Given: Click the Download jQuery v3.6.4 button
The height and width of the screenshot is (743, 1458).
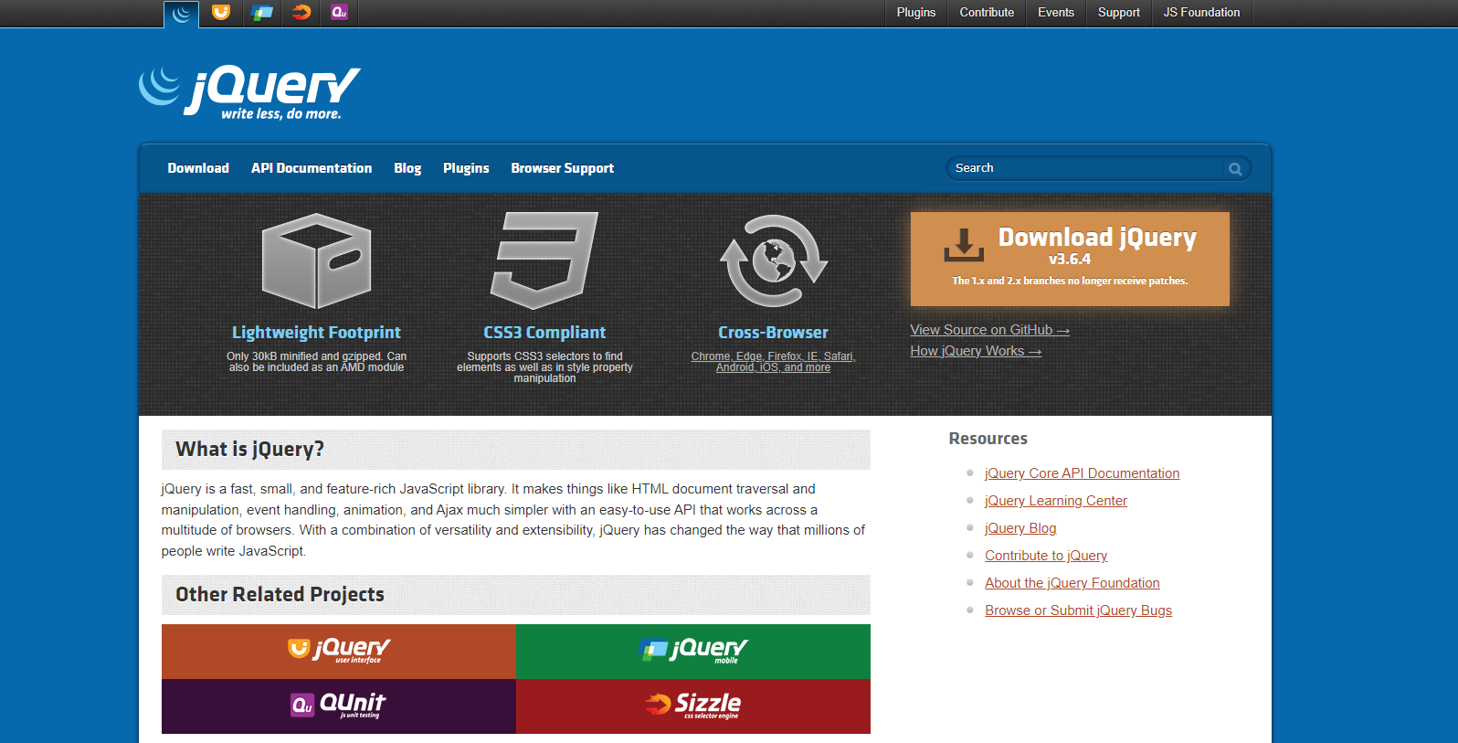Looking at the screenshot, I should [1070, 259].
